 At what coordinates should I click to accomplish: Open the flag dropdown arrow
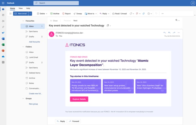[140, 14]
